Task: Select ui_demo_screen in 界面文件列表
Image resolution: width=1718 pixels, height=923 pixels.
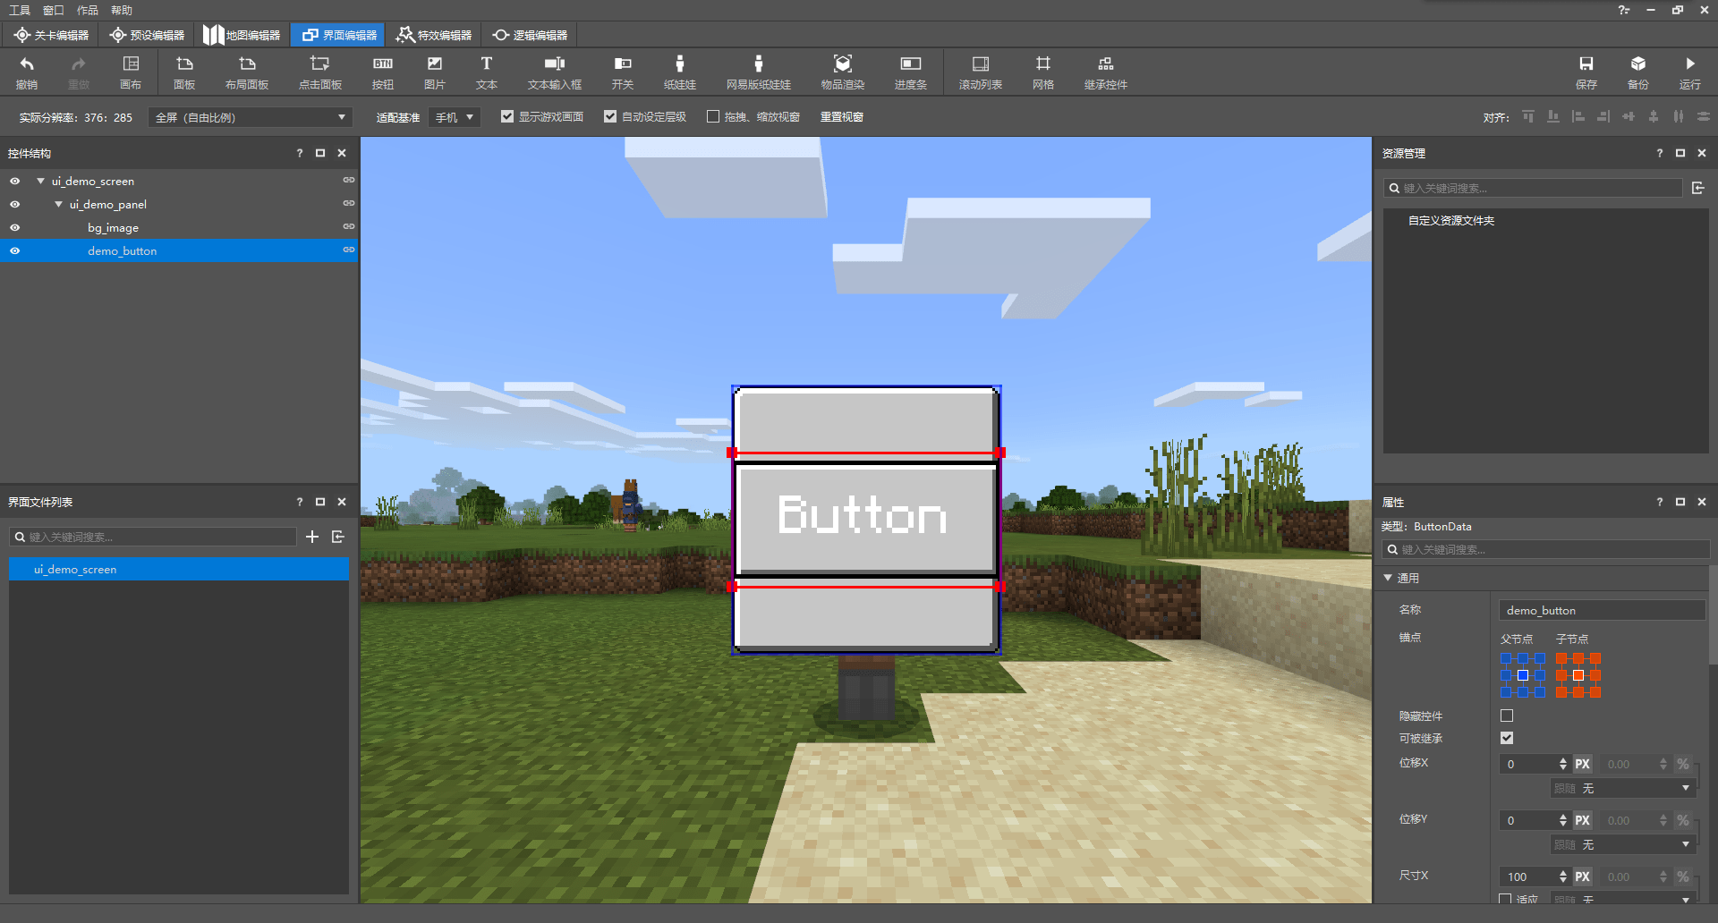Action: click(179, 569)
